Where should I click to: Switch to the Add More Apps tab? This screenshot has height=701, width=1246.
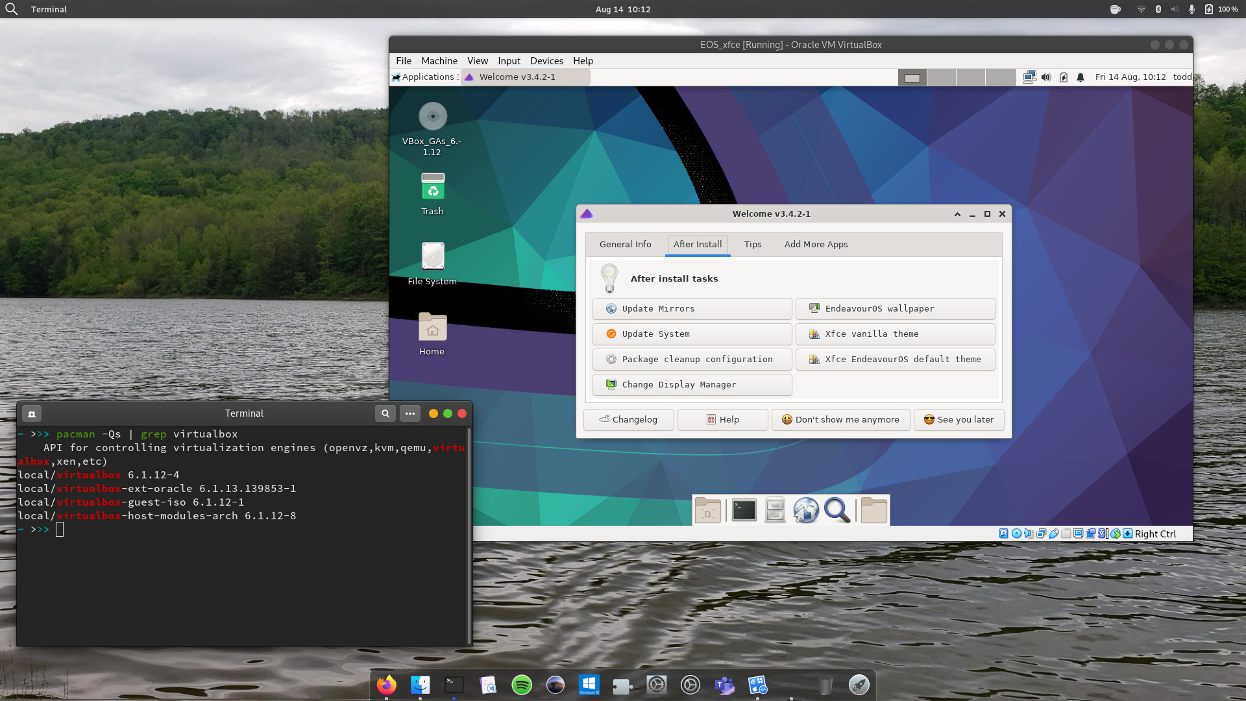pyautogui.click(x=816, y=245)
